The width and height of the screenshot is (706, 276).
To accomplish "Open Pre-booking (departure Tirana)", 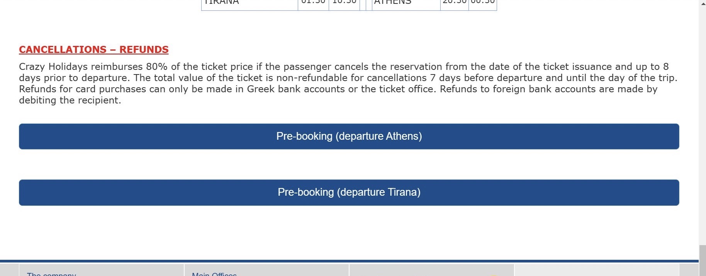I will point(349,192).
